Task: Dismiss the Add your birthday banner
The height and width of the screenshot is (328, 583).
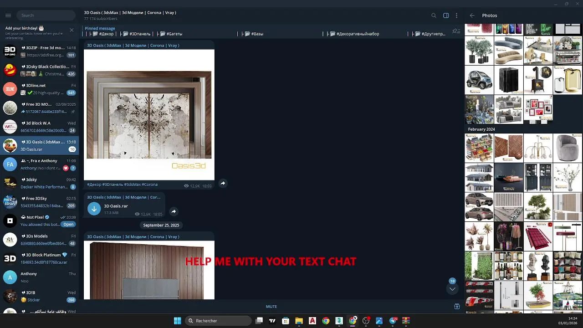Action: pyautogui.click(x=72, y=30)
